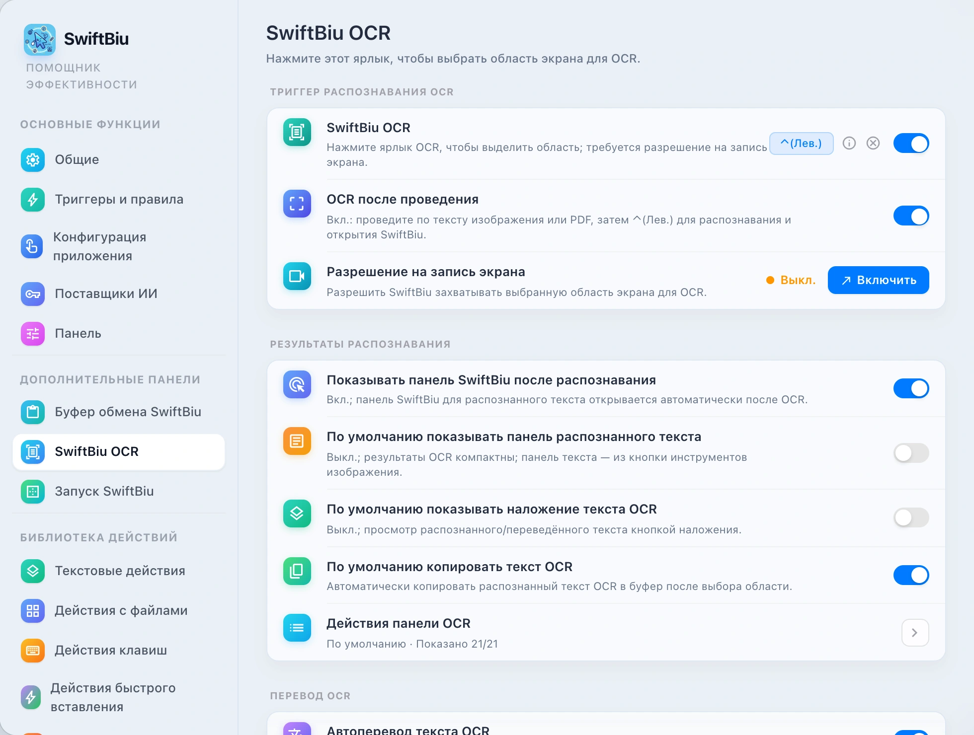Open the Панель settings page
The width and height of the screenshot is (974, 735).
pyautogui.click(x=119, y=334)
